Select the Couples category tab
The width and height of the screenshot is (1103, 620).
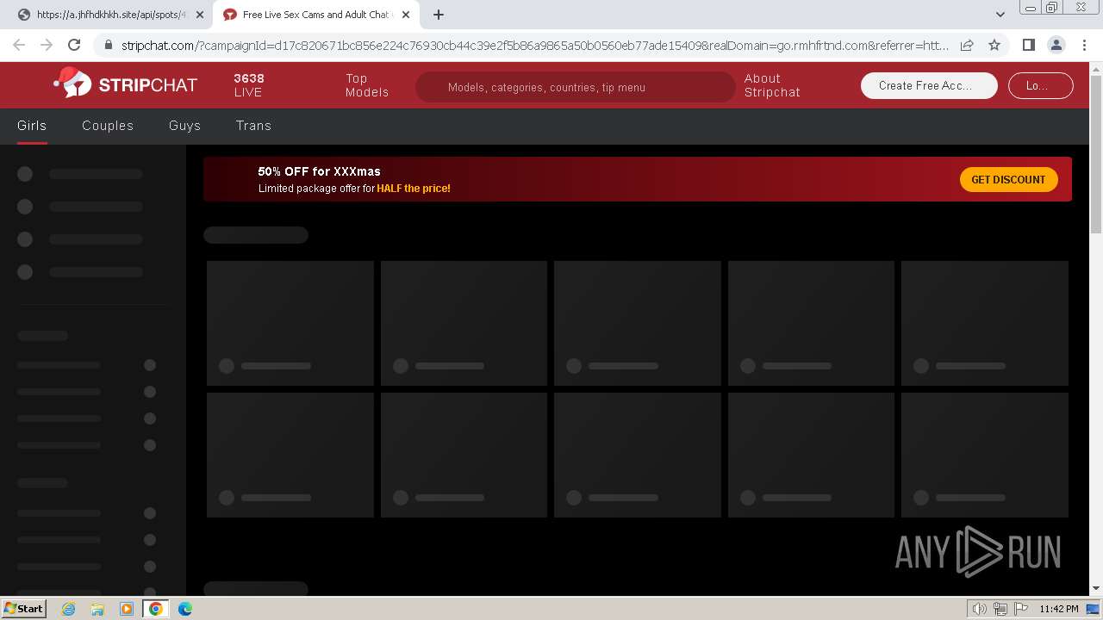pyautogui.click(x=108, y=126)
